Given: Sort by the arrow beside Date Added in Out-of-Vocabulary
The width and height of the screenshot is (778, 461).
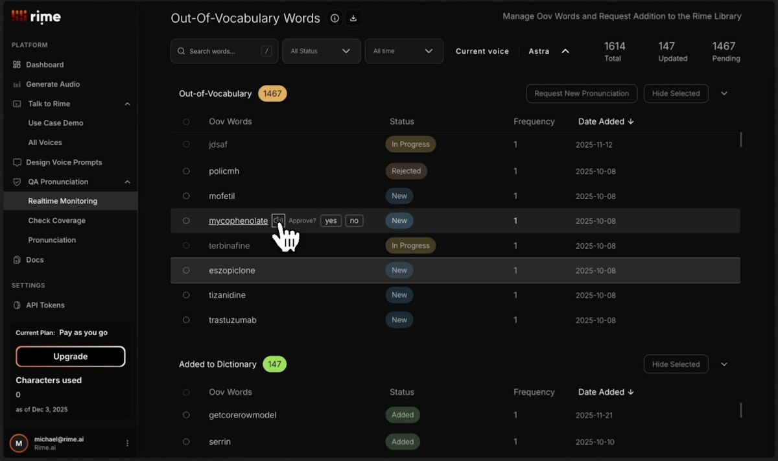Looking at the screenshot, I should click(x=631, y=121).
